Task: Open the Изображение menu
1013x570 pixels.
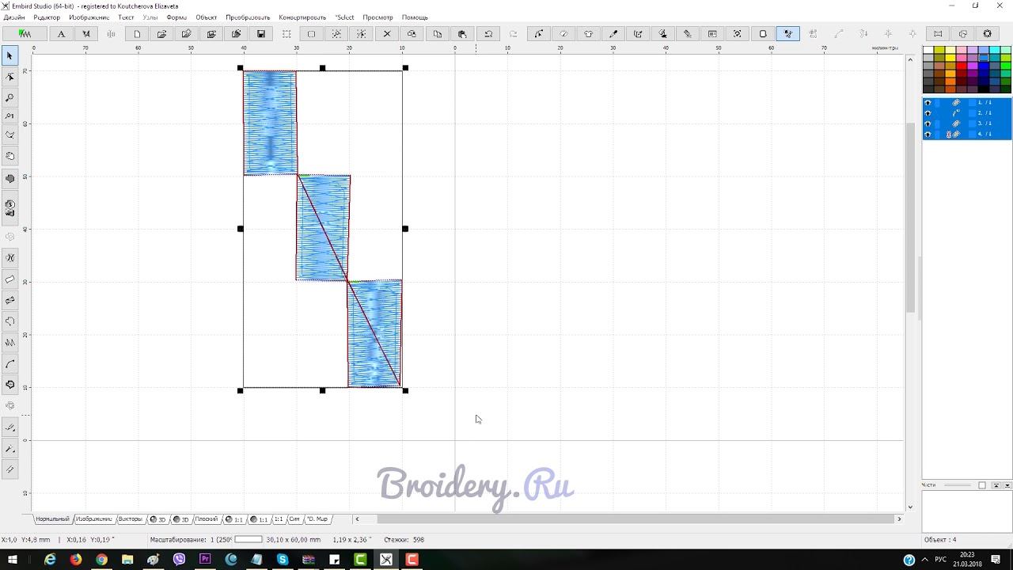Action: click(x=89, y=17)
